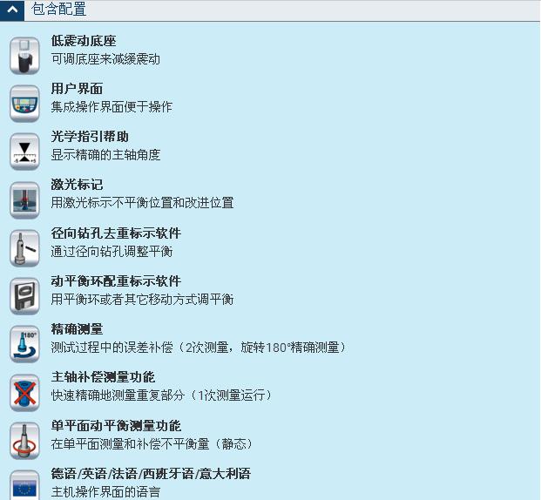Select the 精确测量 heading text

click(77, 329)
